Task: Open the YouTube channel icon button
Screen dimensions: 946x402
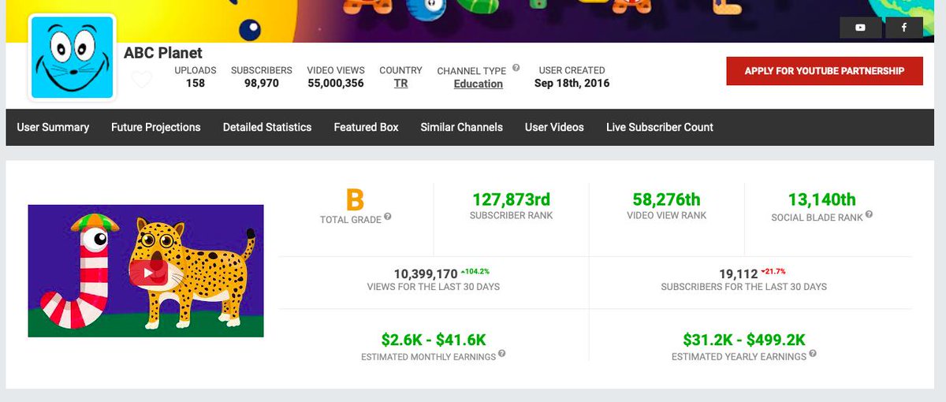Action: coord(860,28)
